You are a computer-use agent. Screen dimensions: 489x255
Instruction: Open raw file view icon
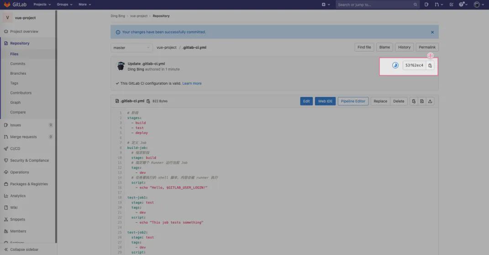[x=422, y=101]
